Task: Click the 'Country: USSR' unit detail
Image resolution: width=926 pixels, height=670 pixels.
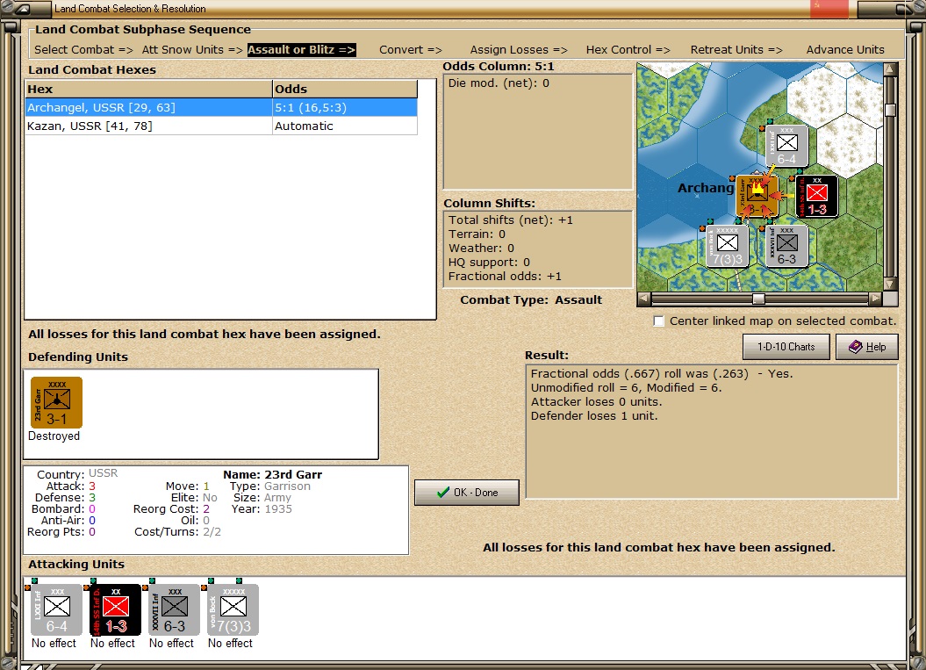Action: point(77,474)
